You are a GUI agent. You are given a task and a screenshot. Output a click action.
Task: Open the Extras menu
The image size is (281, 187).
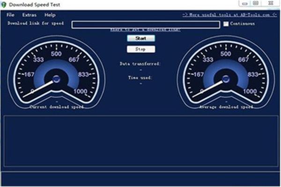(x=30, y=15)
